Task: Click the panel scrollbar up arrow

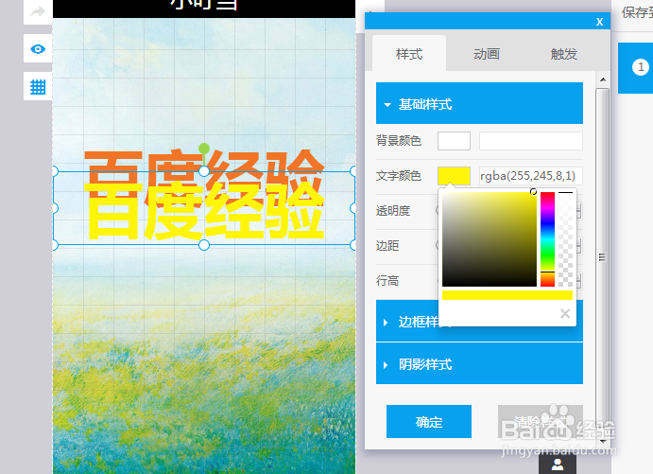Action: pyautogui.click(x=603, y=79)
